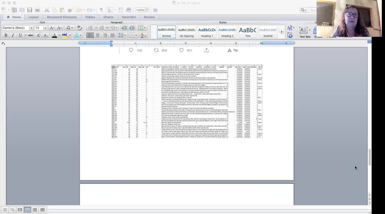Center align the text
Viewport: 385px width, 214px height.
tap(98, 35)
